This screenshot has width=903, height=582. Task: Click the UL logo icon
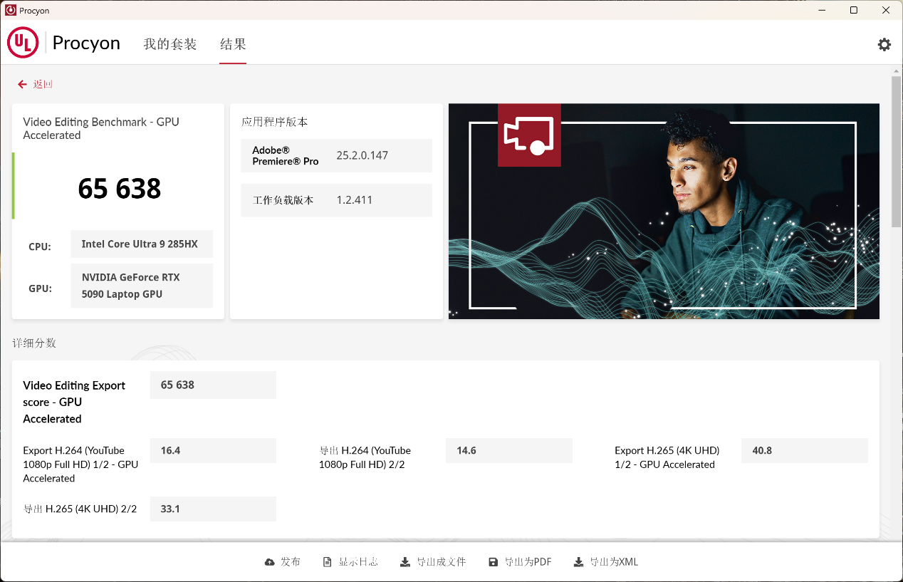[x=22, y=42]
